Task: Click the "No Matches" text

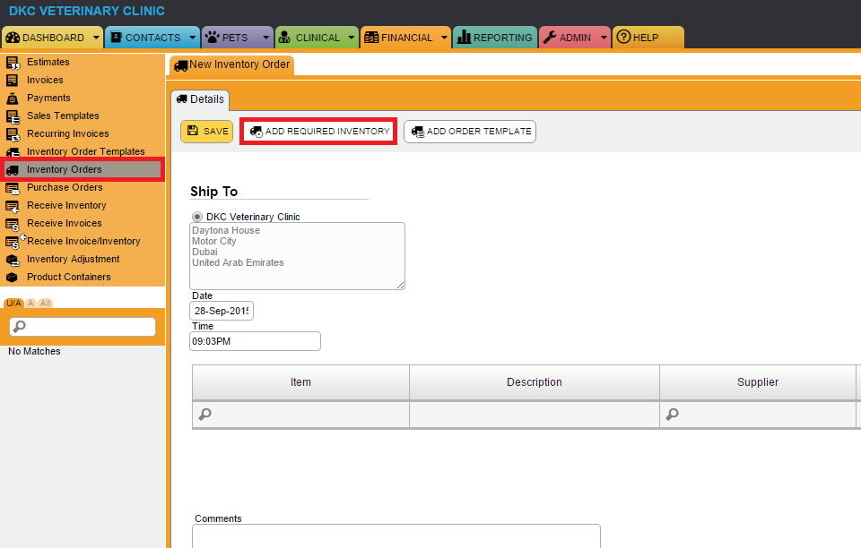Action: click(x=34, y=351)
